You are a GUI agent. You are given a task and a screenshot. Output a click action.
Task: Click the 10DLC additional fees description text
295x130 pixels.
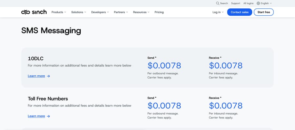click(80, 65)
